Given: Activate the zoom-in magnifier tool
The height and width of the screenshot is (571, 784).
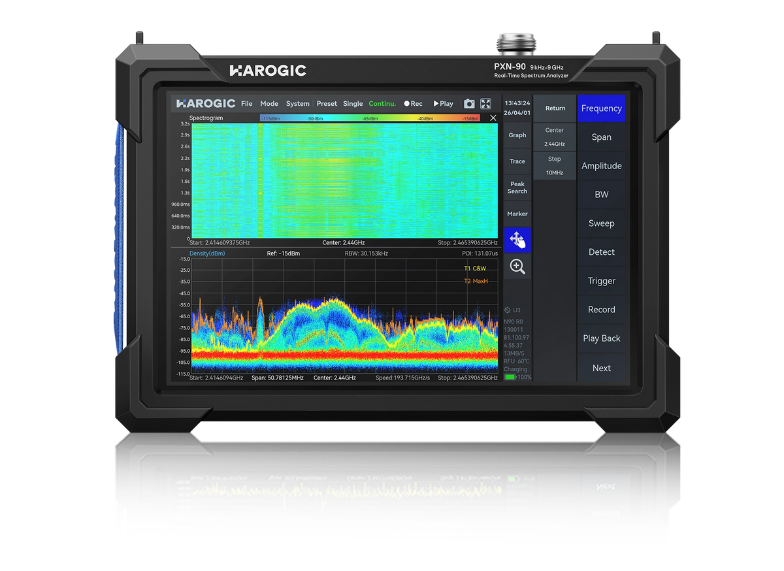Looking at the screenshot, I should point(517,267).
